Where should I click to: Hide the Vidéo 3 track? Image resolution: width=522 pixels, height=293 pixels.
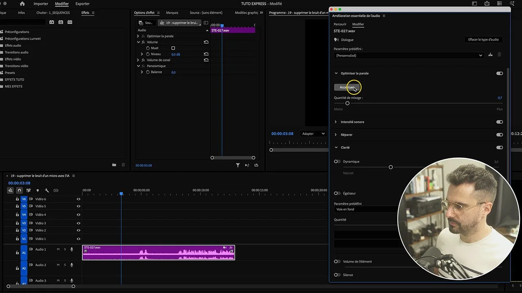coord(79,223)
